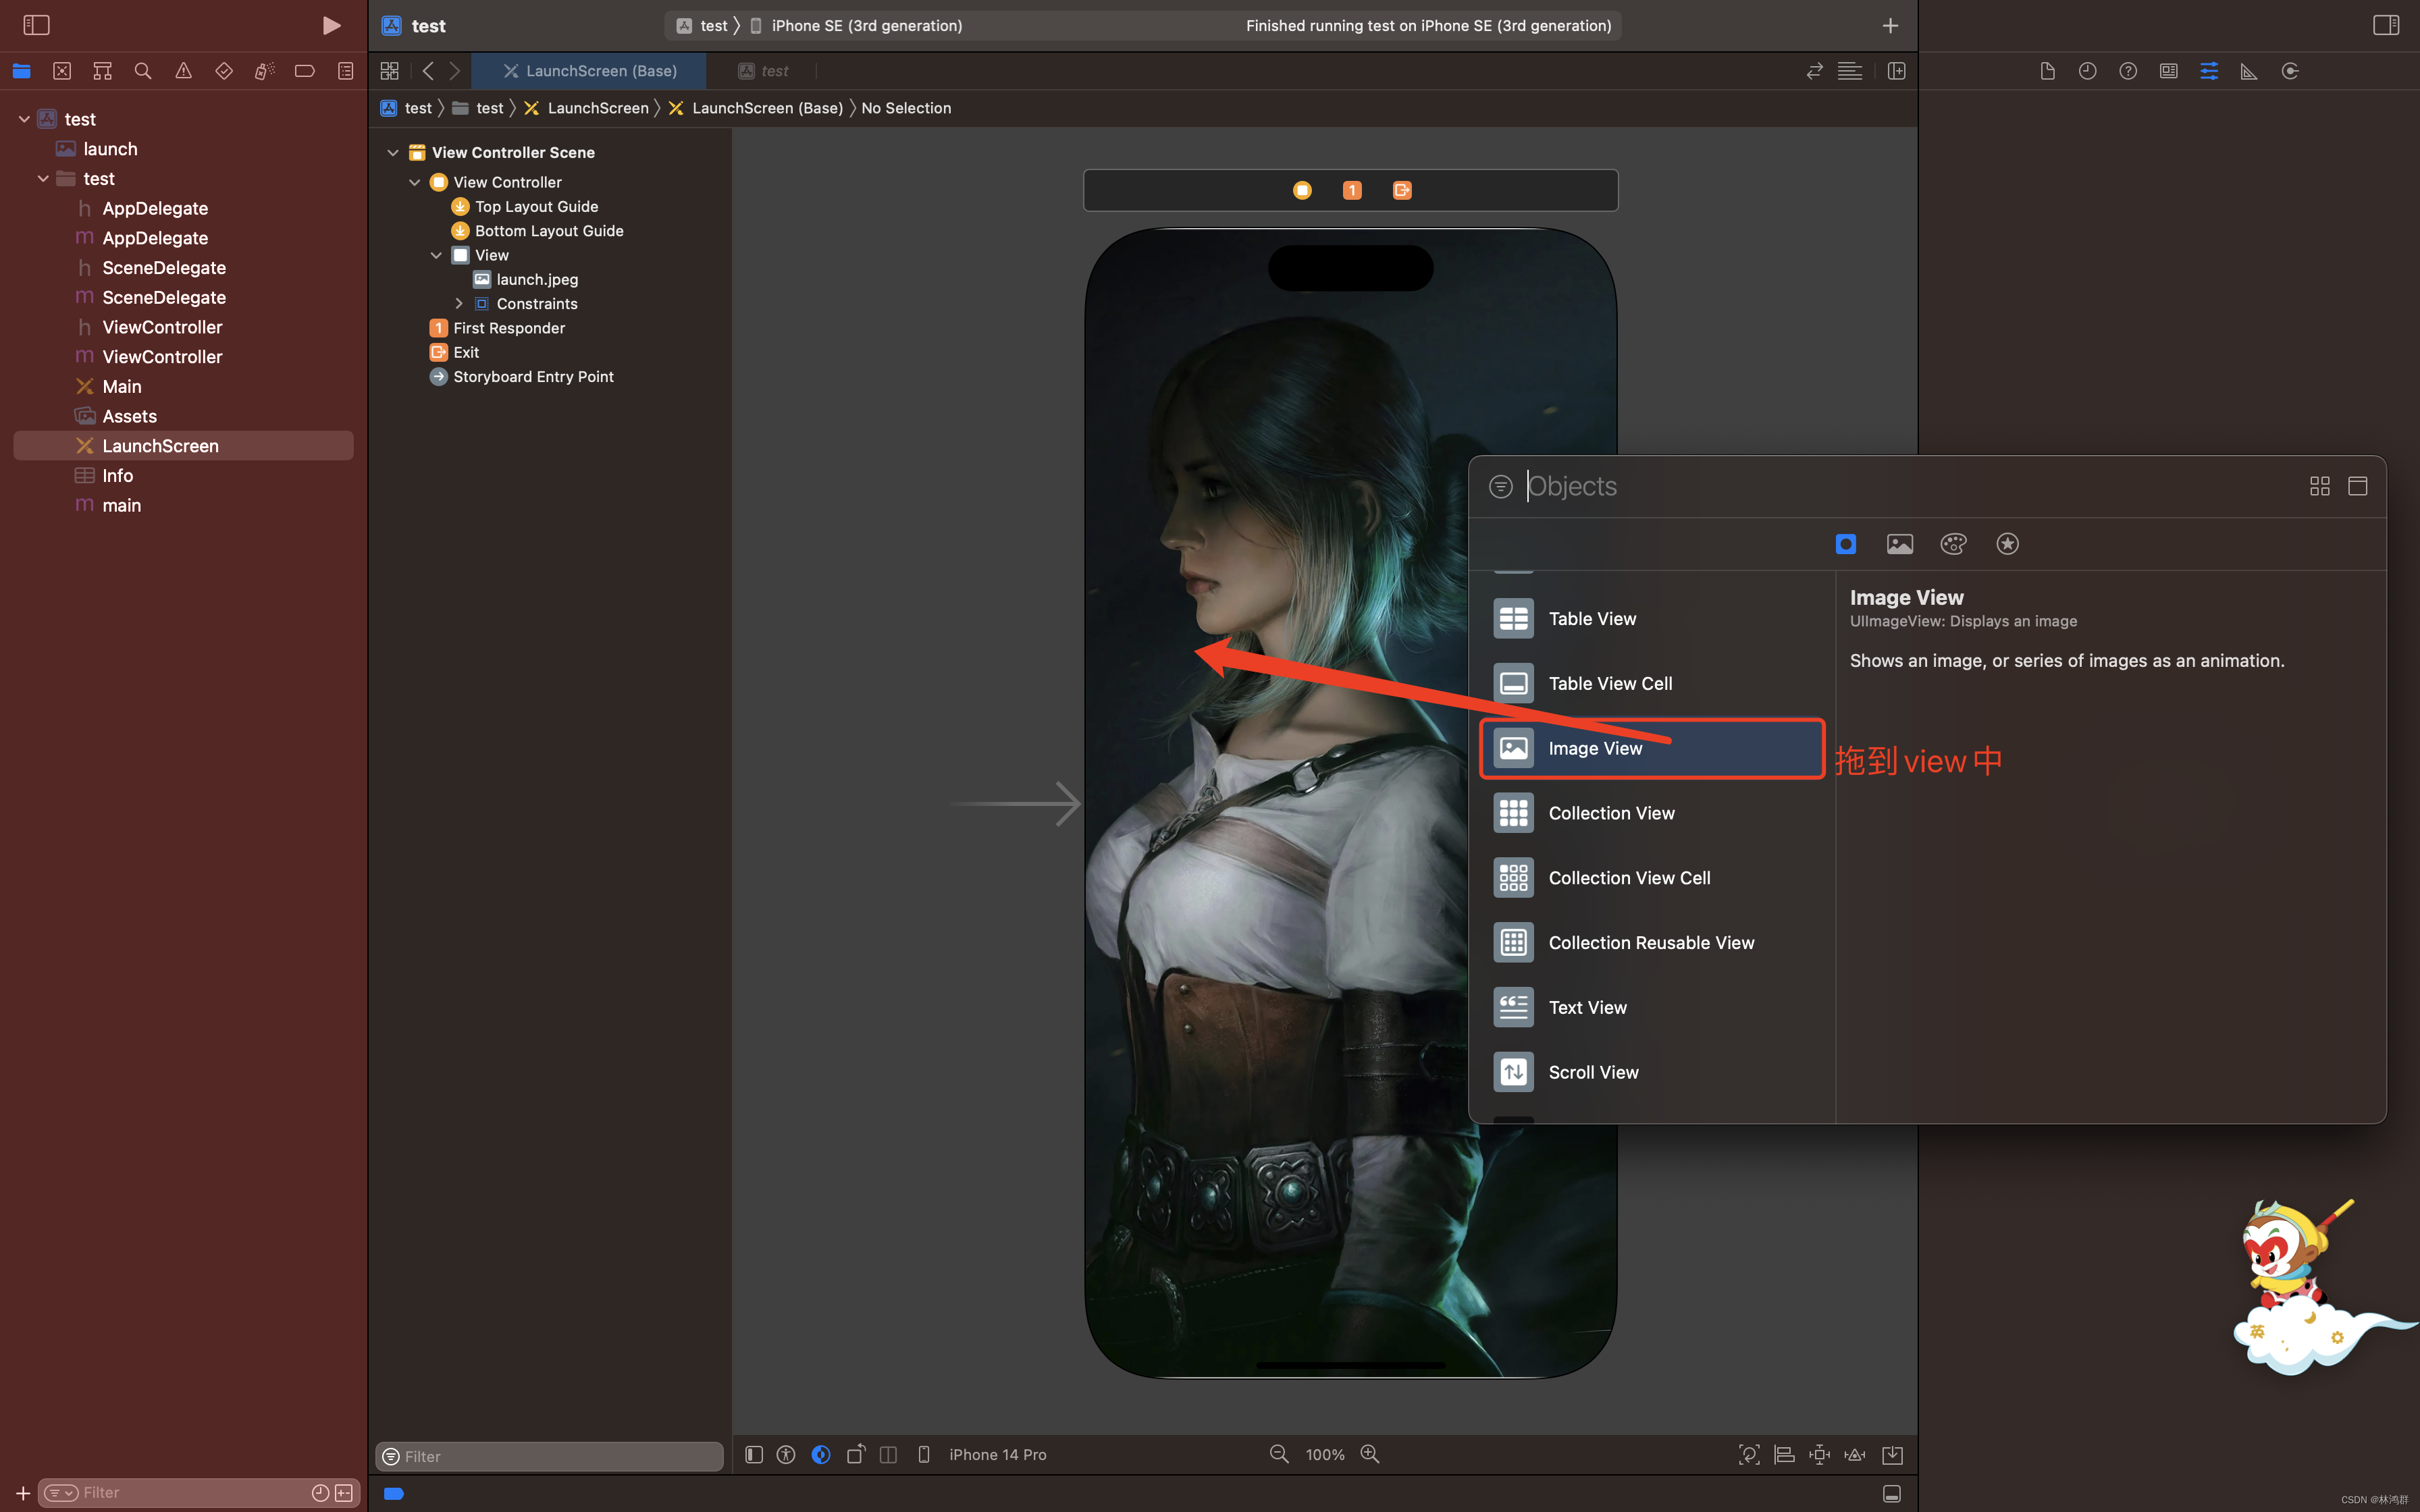The image size is (2420, 1512).
Task: Select Collection View in the library
Action: click(1652, 813)
